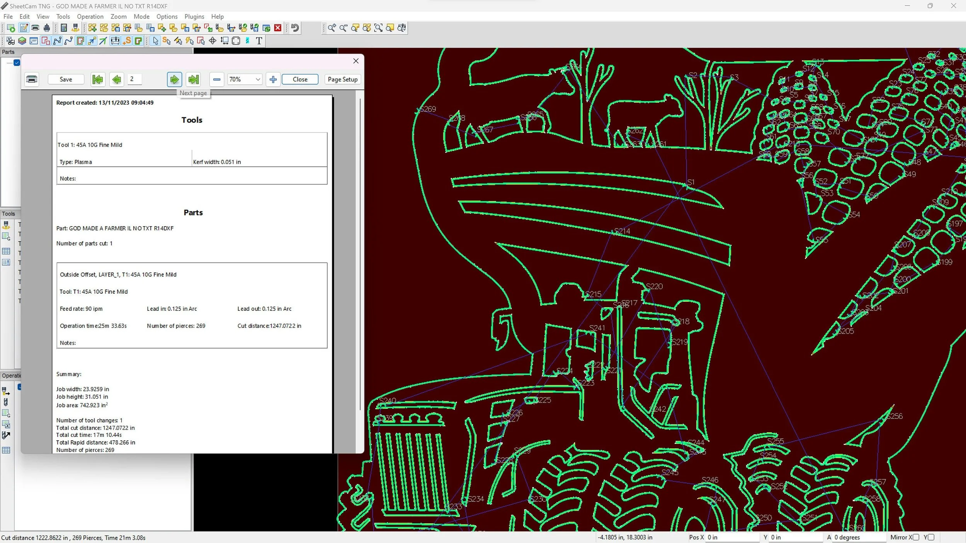This screenshot has width=966, height=543.
Task: Toggle Mirror X checkbox
Action: 916,537
